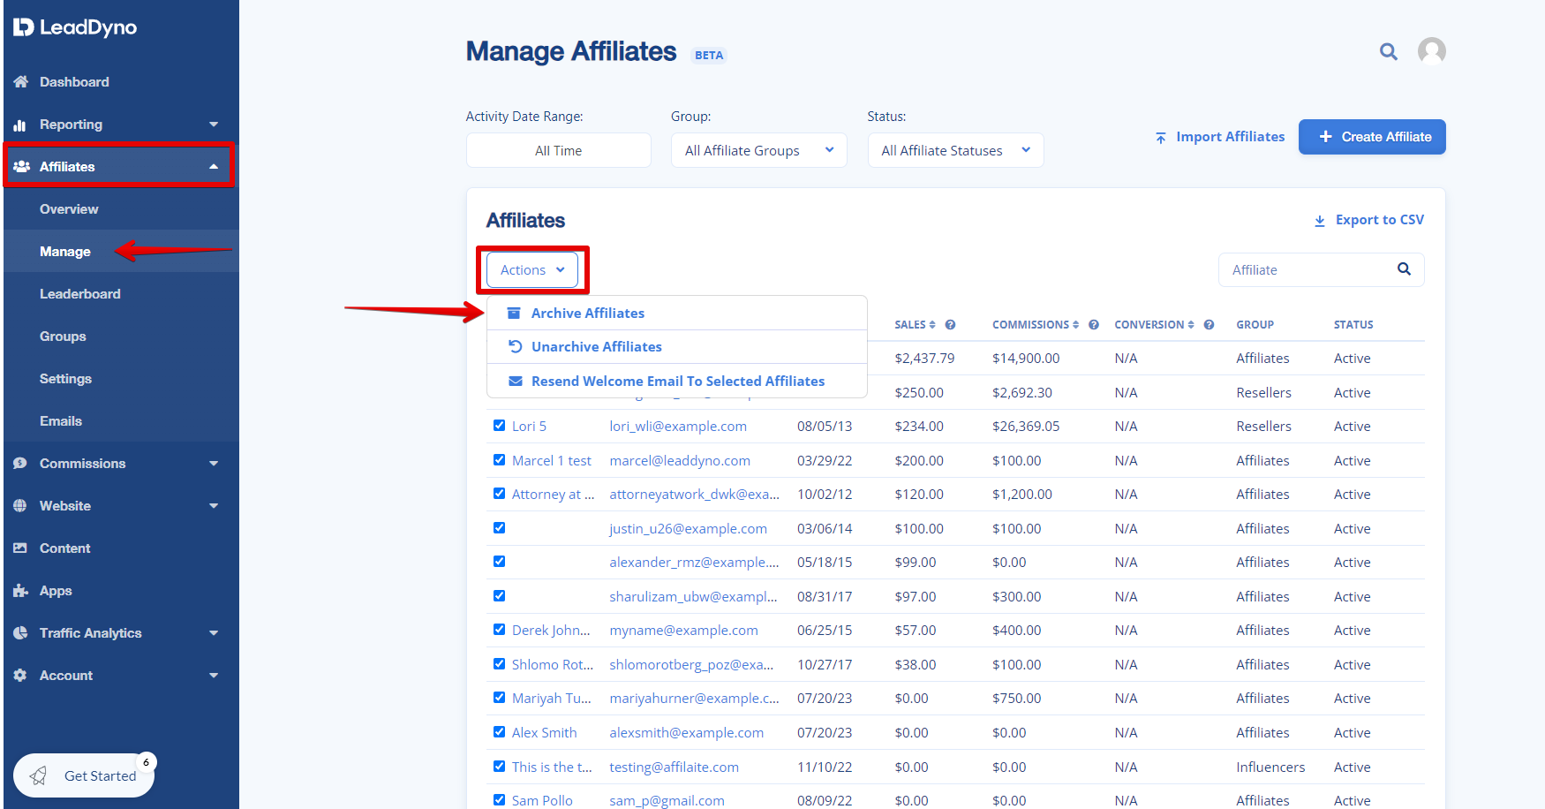
Task: Click the help icon next to CONVERSION
Action: [1209, 325]
